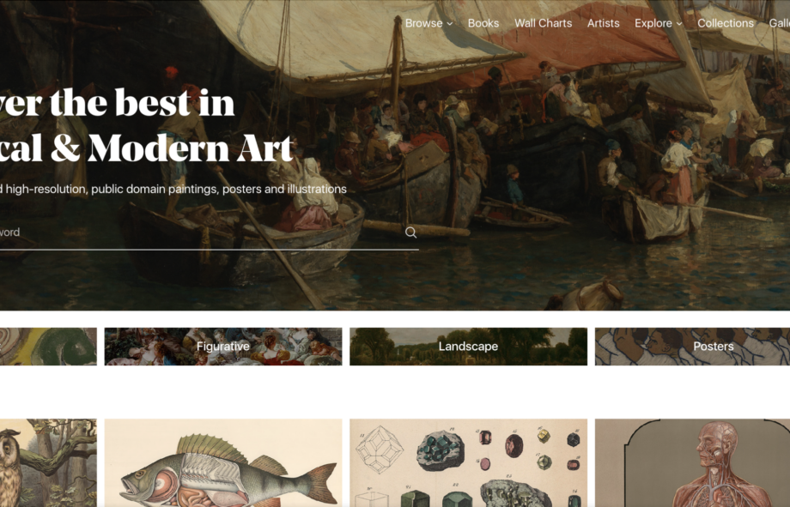This screenshot has width=790, height=507.
Task: Open the fish anatomy illustration
Action: click(223, 462)
